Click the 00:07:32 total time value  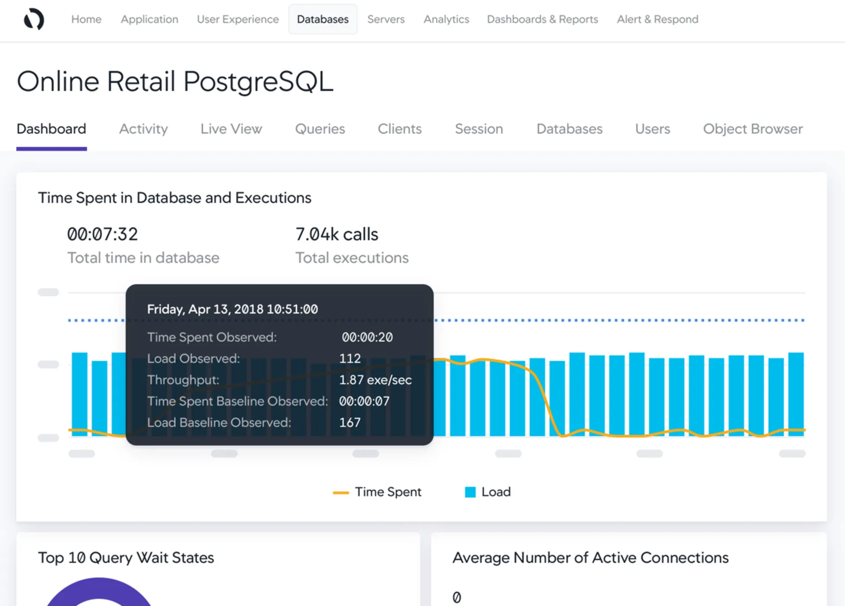pyautogui.click(x=102, y=234)
